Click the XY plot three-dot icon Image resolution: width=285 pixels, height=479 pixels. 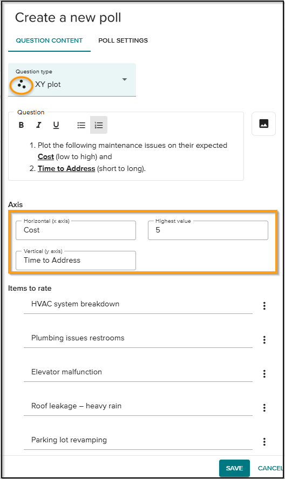pyautogui.click(x=22, y=85)
